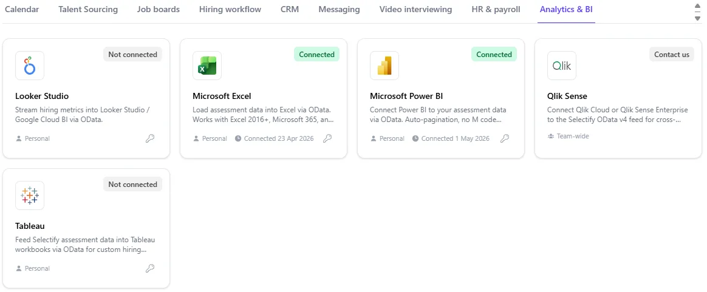Click 'Personal' label on Microsoft Excel card

pos(214,138)
